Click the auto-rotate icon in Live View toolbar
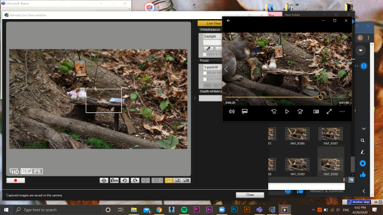The height and width of the screenshot is (215, 383). [x=114, y=180]
